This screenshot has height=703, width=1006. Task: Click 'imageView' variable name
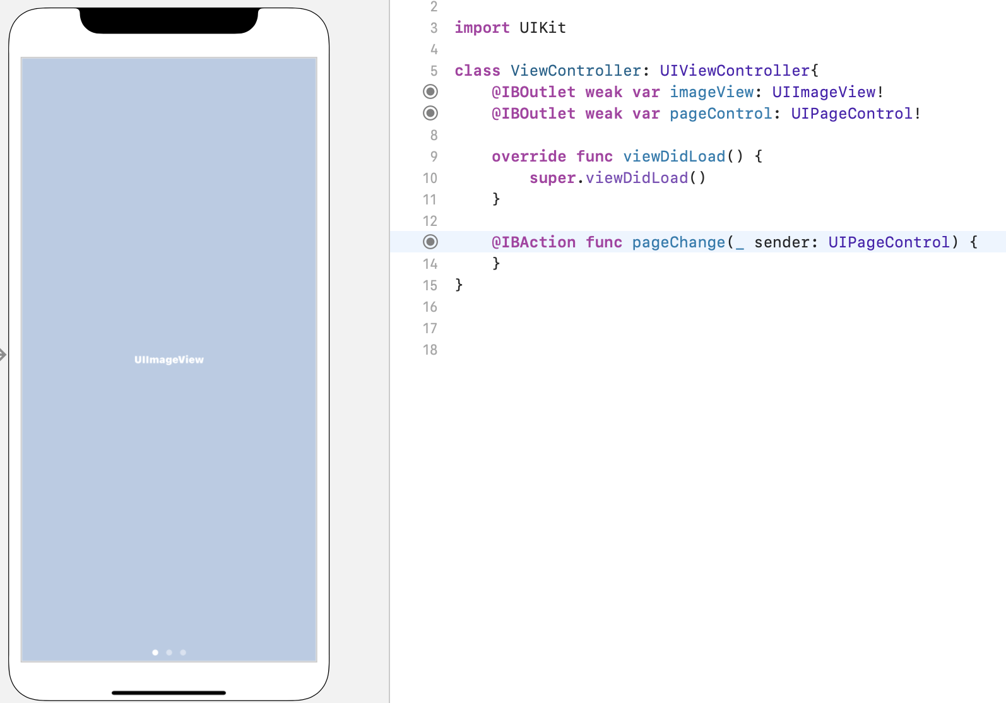click(x=712, y=92)
